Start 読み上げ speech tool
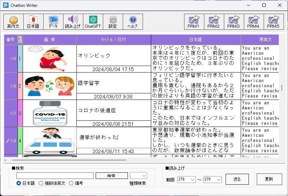288x196 pixels. pyautogui.click(x=73, y=22)
